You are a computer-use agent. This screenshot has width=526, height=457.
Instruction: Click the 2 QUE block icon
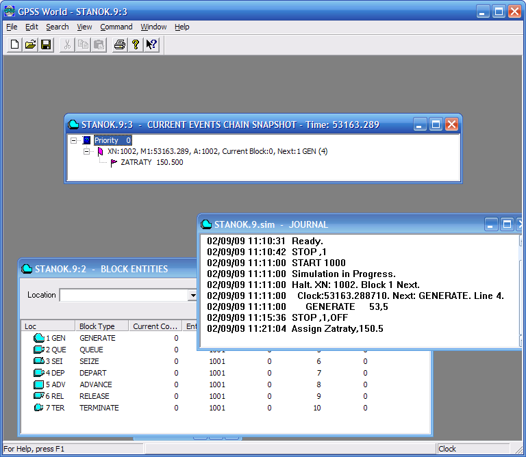39,350
